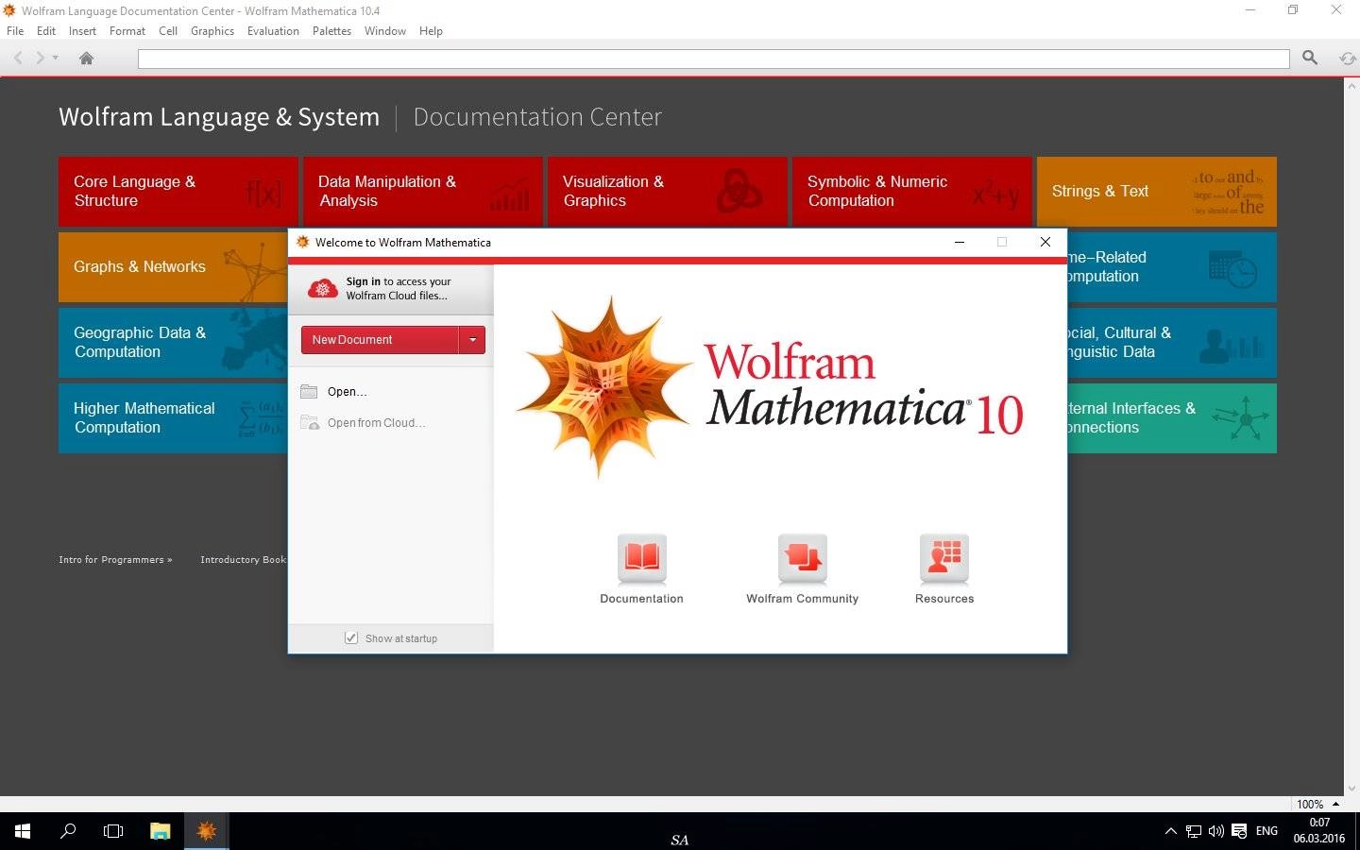Open the Resources icon

(x=944, y=558)
